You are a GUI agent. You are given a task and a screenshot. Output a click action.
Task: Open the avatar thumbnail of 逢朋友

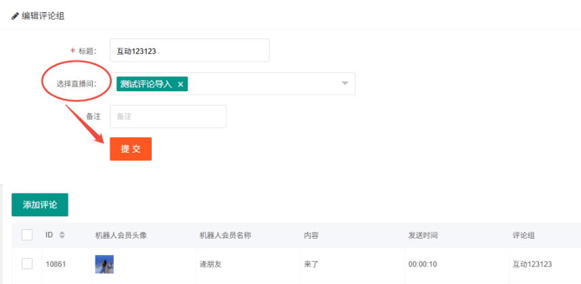pos(104,264)
